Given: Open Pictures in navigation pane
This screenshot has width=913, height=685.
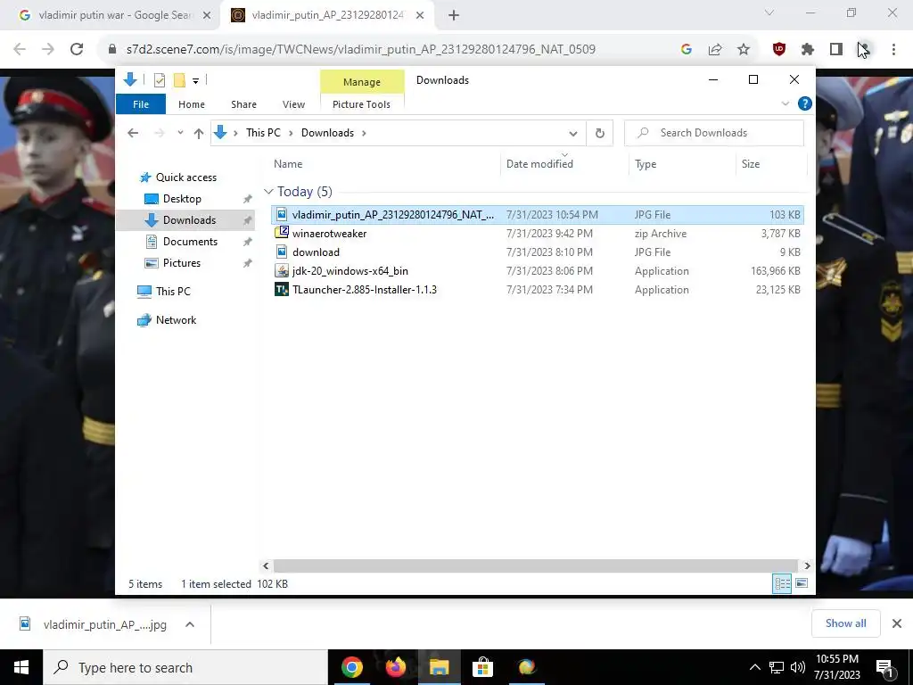Looking at the screenshot, I should pos(181,263).
